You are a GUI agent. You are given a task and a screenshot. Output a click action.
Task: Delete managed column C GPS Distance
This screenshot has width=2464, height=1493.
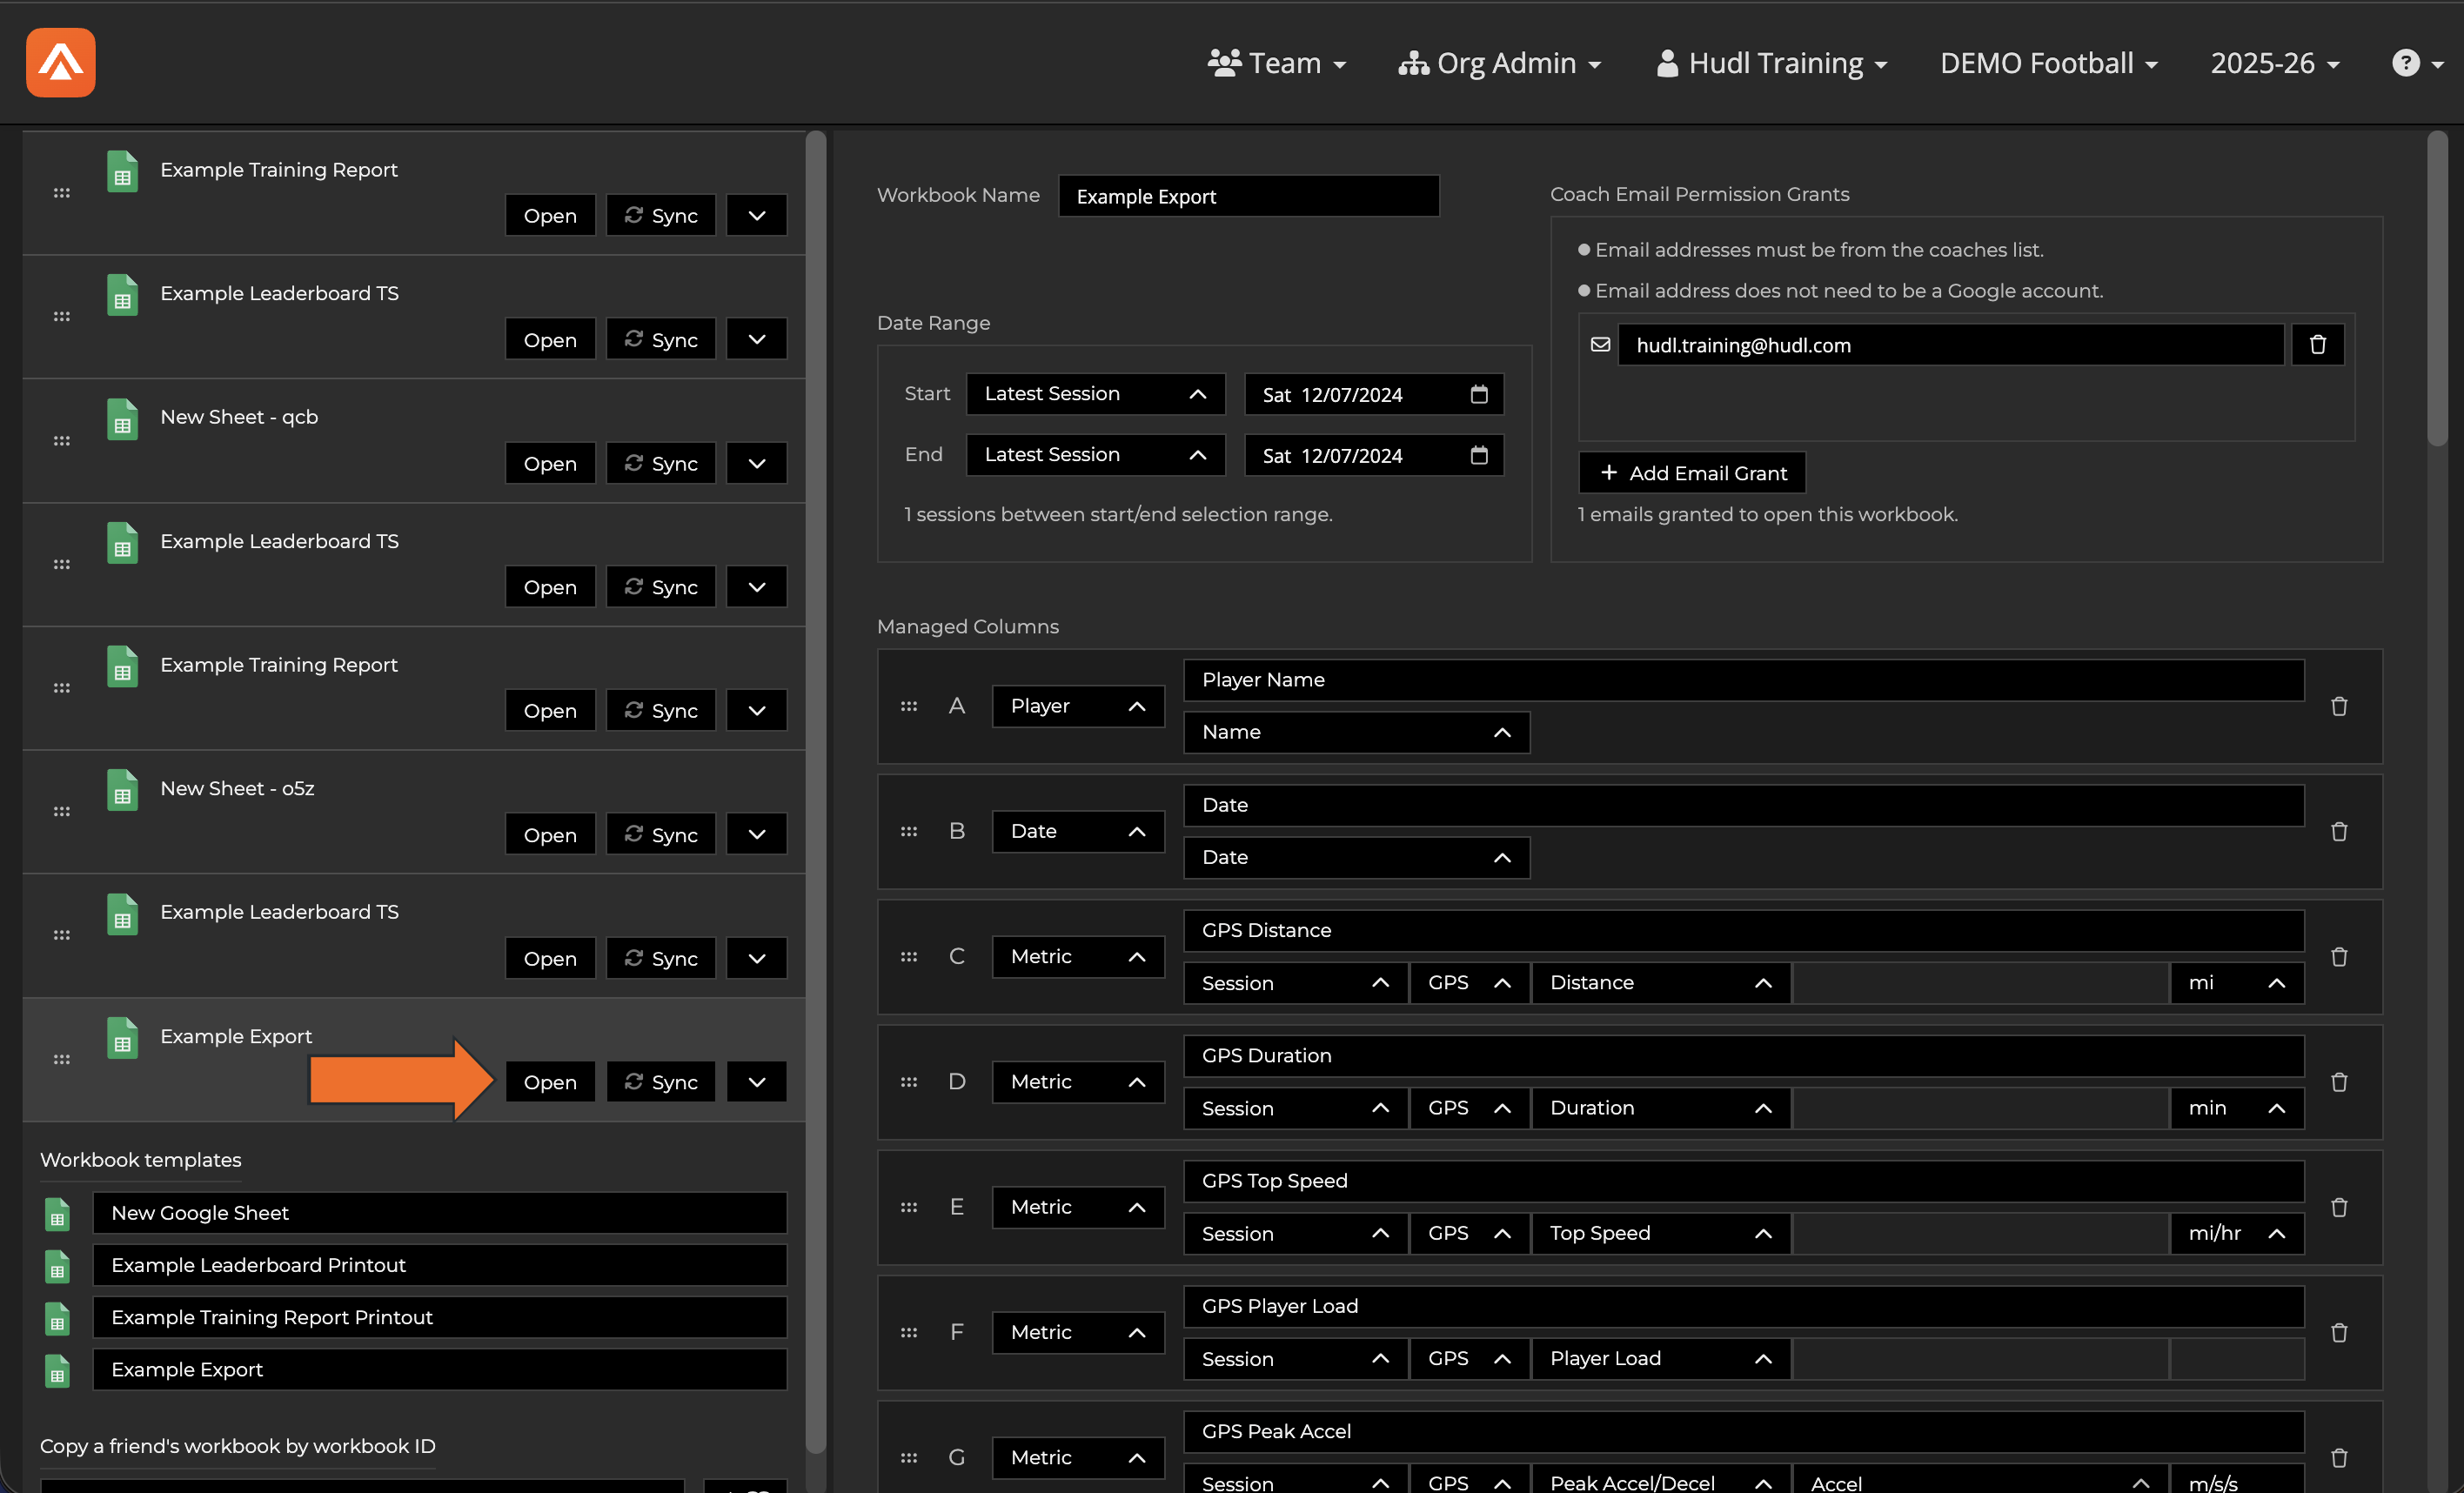tap(2339, 957)
